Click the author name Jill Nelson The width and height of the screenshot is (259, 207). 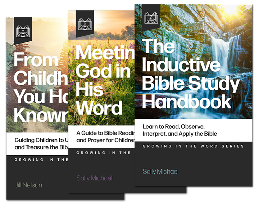click(28, 185)
